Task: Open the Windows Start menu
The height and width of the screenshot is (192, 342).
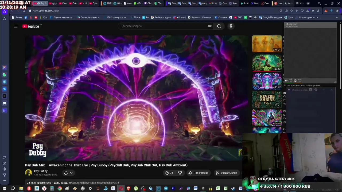Action: (4, 189)
